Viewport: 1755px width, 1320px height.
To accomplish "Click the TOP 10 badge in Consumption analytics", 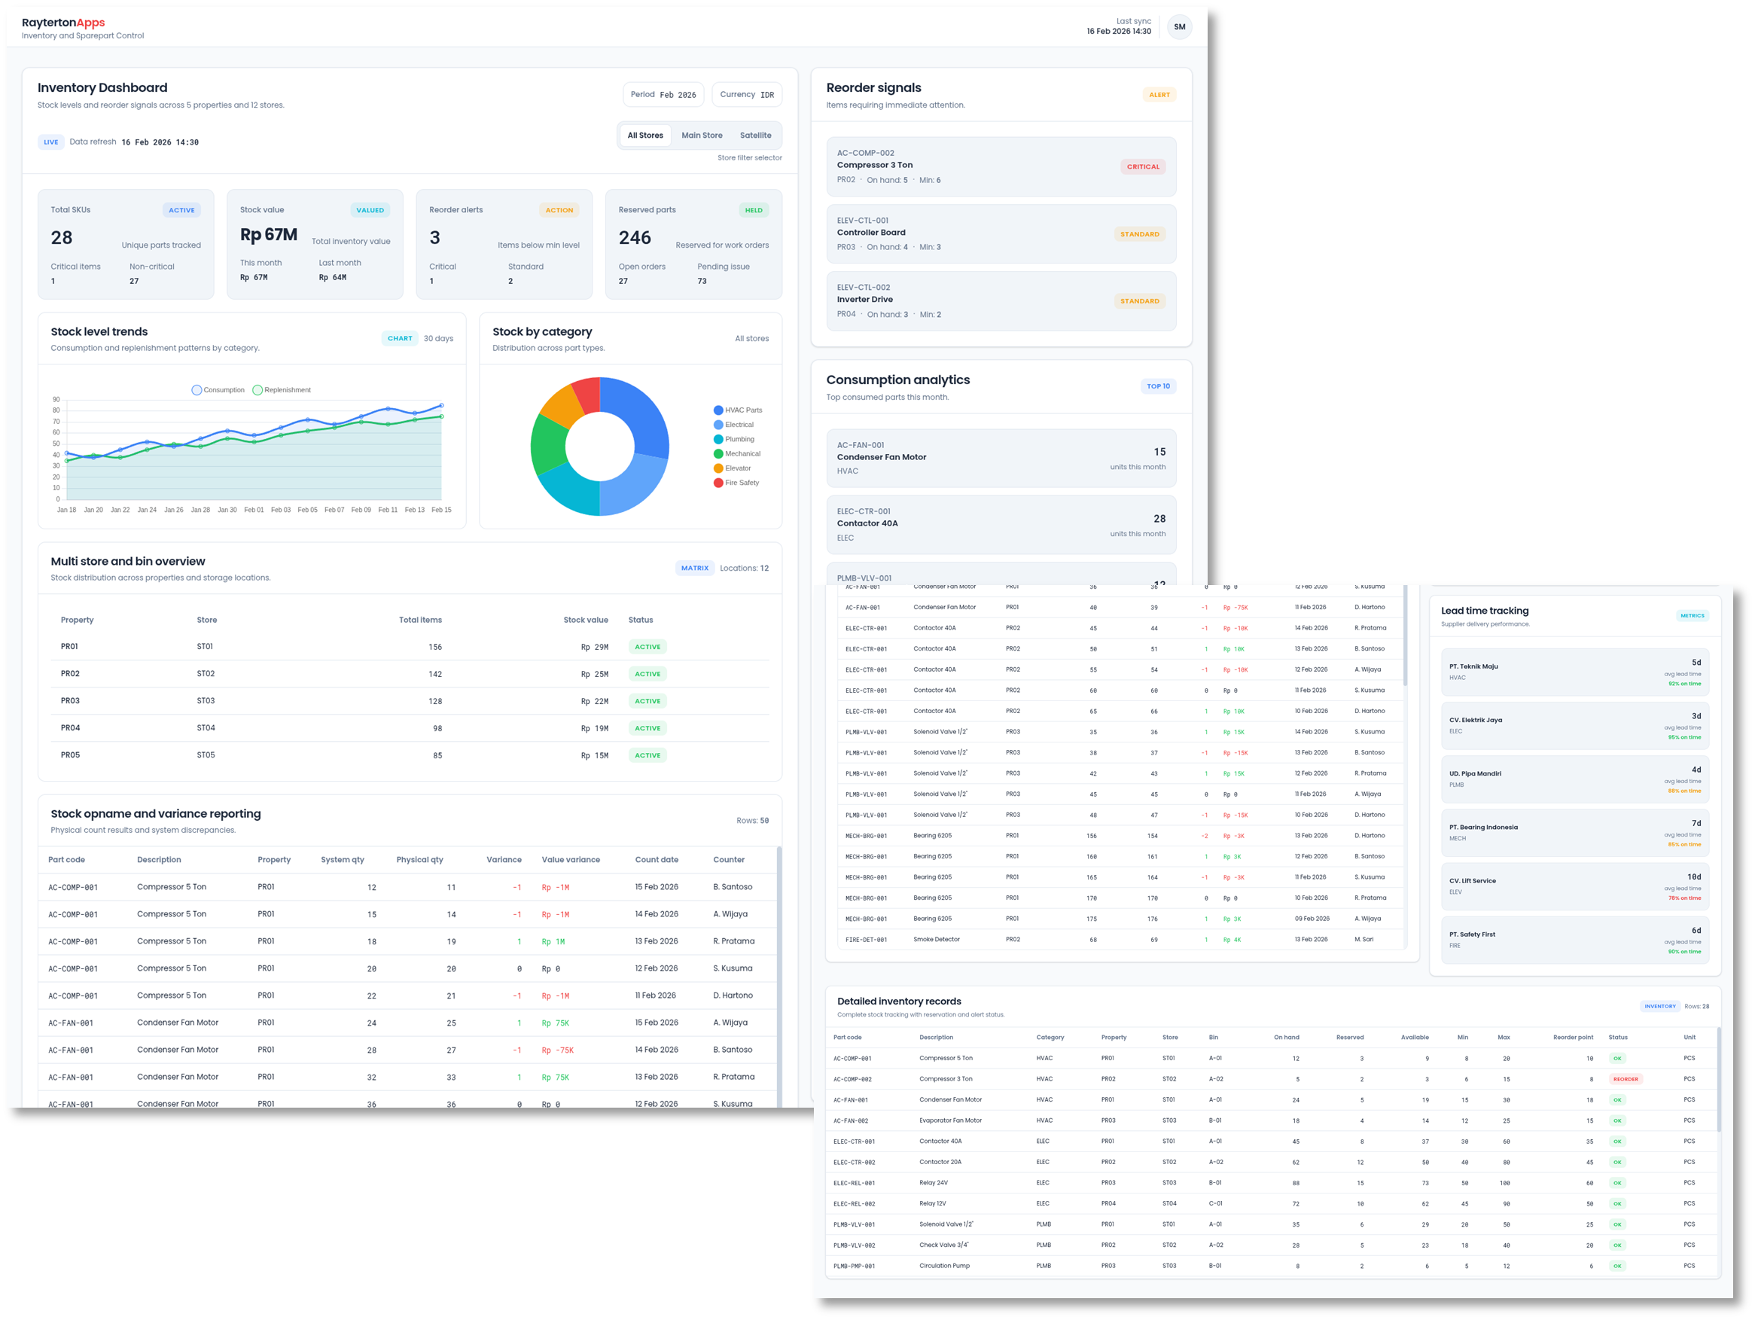I will click(1159, 386).
